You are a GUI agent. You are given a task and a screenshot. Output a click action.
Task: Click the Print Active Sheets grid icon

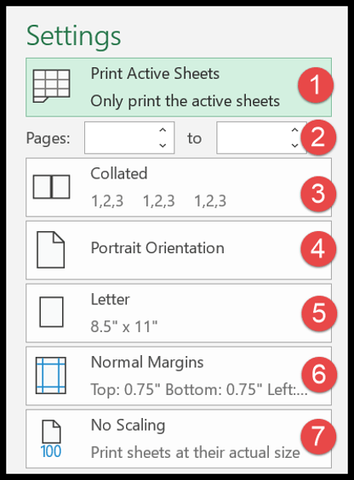pyautogui.click(x=52, y=86)
